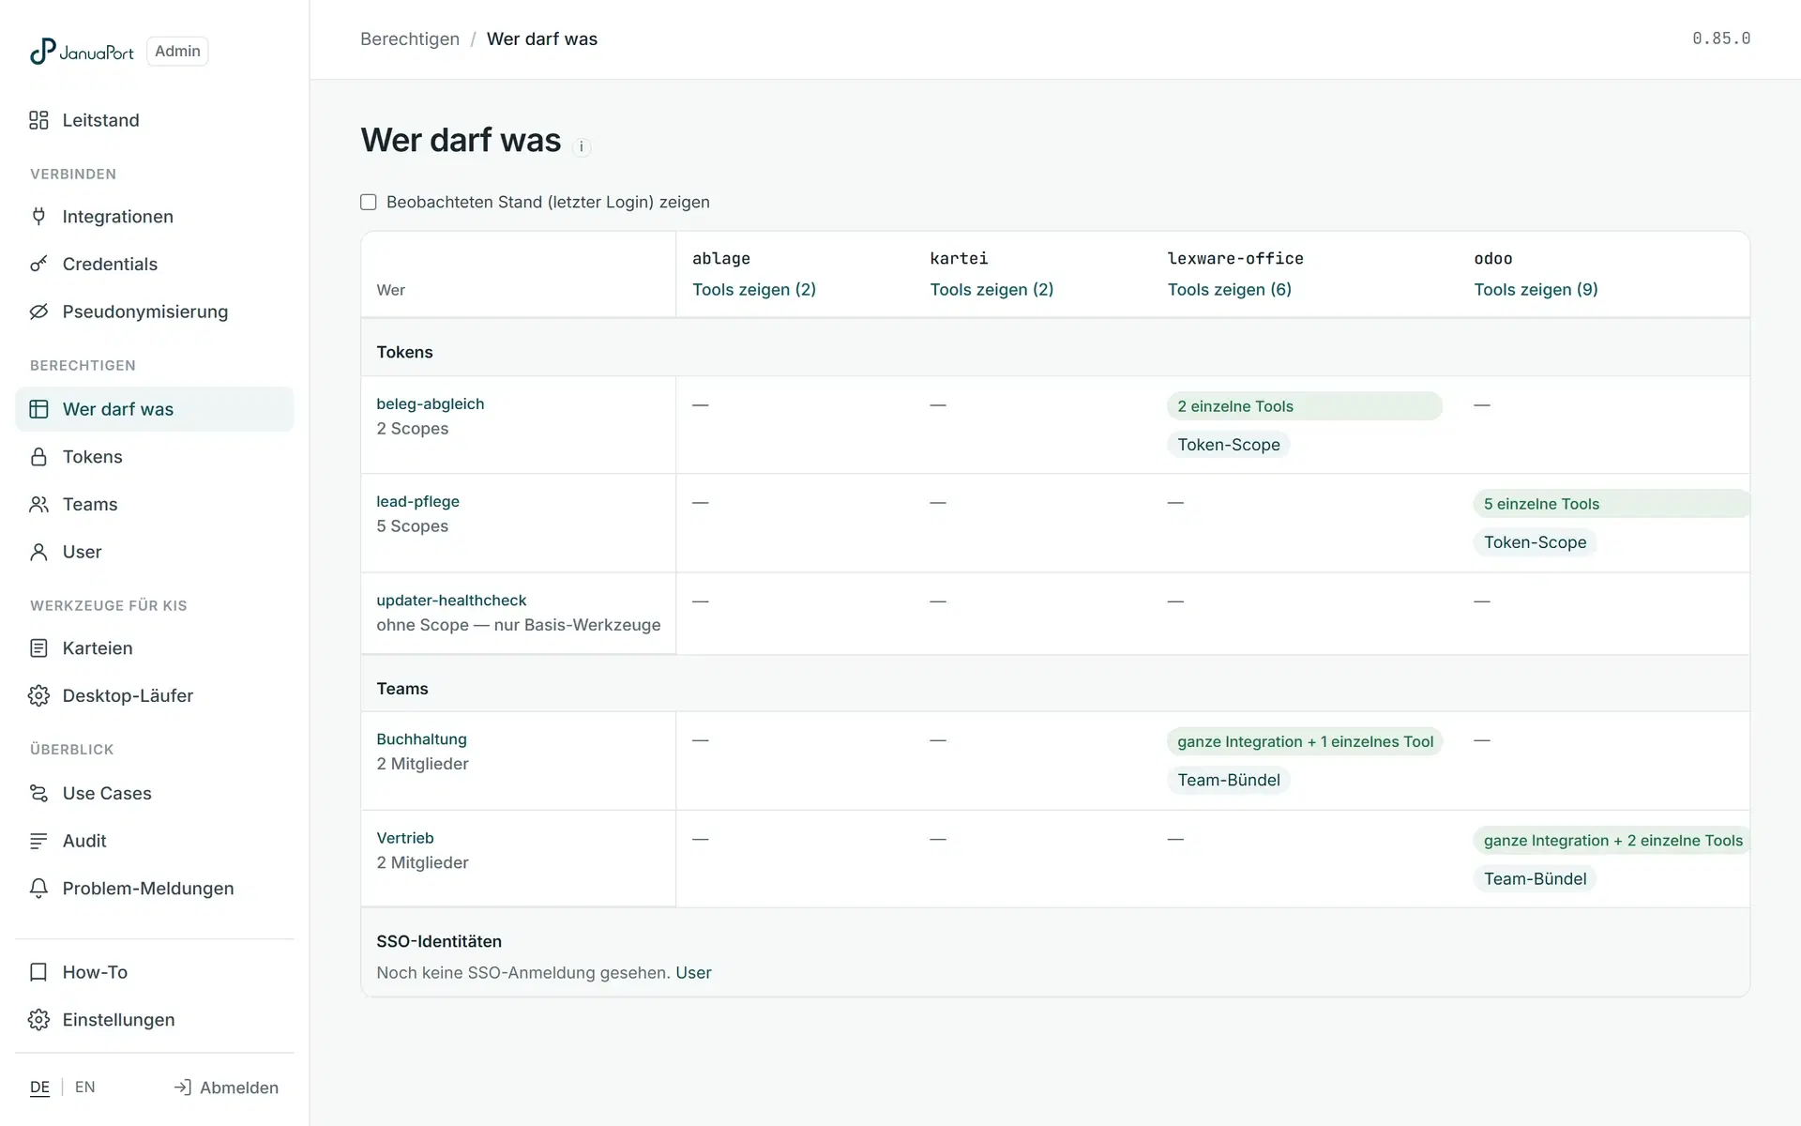Expand Tools zeigen (2) under kartei
The height and width of the screenshot is (1126, 1801).
tap(991, 289)
